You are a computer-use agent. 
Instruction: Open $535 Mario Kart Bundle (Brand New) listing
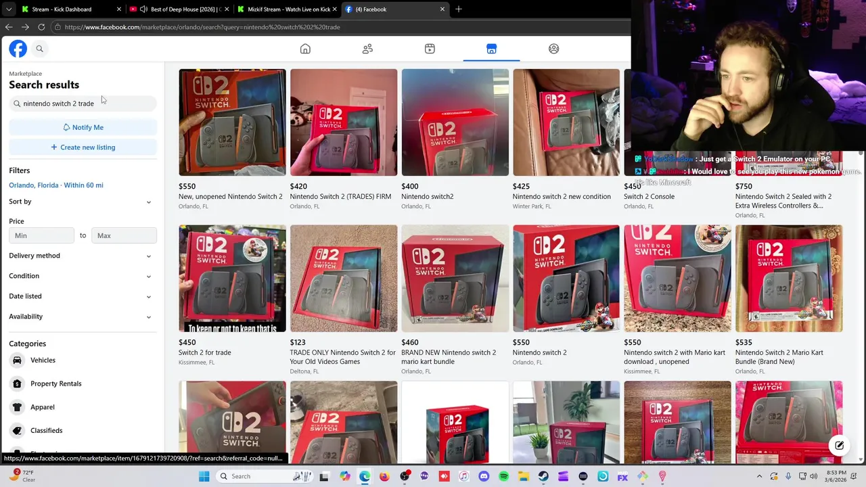[x=789, y=300]
